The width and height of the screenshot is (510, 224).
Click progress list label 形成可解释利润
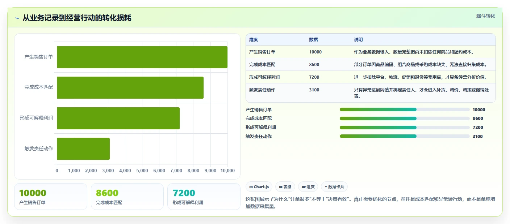261,128
